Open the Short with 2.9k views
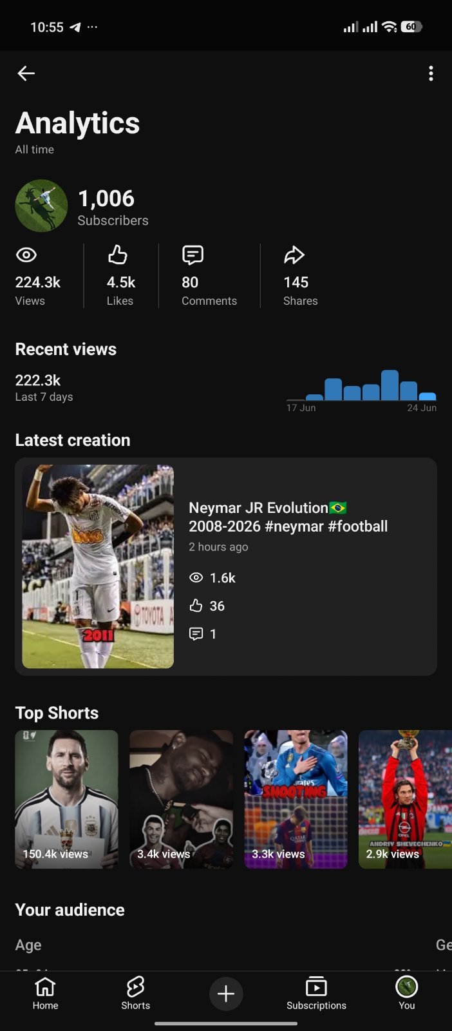This screenshot has height=1031, width=452. pyautogui.click(x=405, y=799)
